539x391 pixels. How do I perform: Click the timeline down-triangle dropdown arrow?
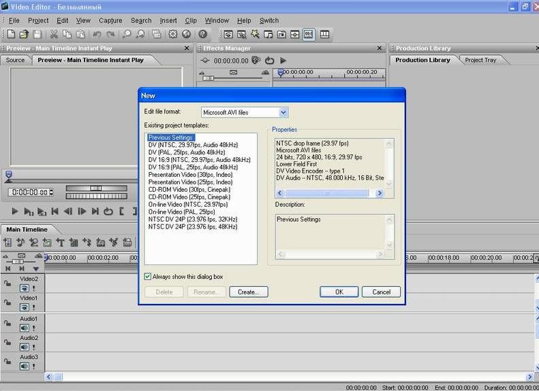[x=35, y=269]
